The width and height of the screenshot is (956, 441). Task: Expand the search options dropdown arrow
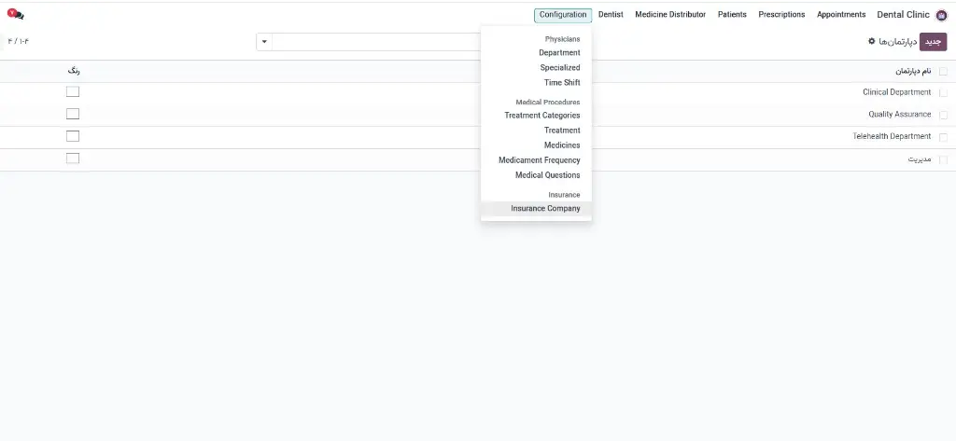click(264, 42)
